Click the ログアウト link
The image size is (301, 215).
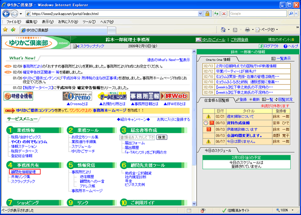coord(269,46)
